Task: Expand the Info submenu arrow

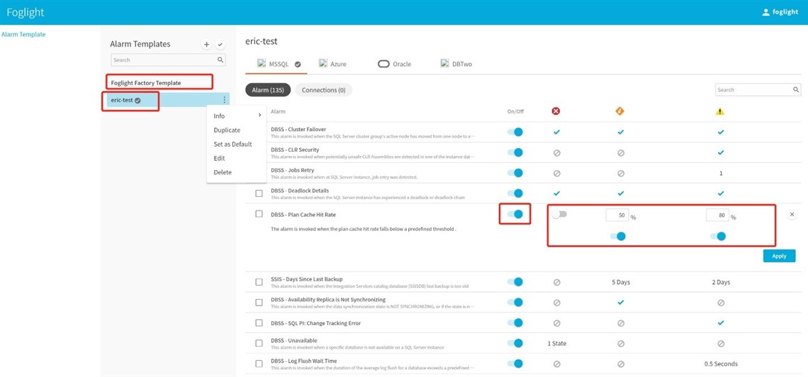Action: (259, 116)
